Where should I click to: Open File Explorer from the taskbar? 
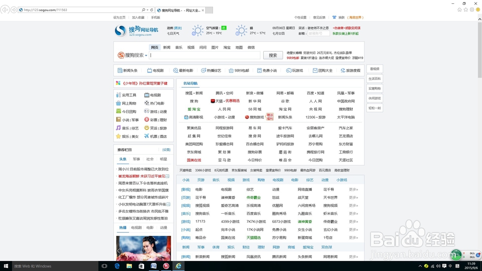click(129, 266)
